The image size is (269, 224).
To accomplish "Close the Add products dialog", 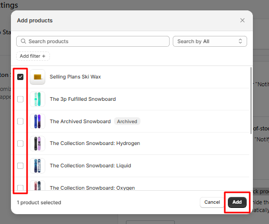I will tap(242, 20).
